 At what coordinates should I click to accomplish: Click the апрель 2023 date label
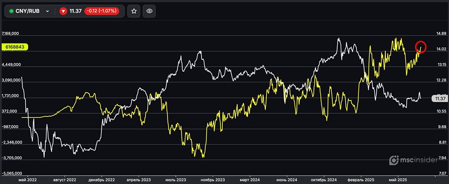tap(139, 180)
